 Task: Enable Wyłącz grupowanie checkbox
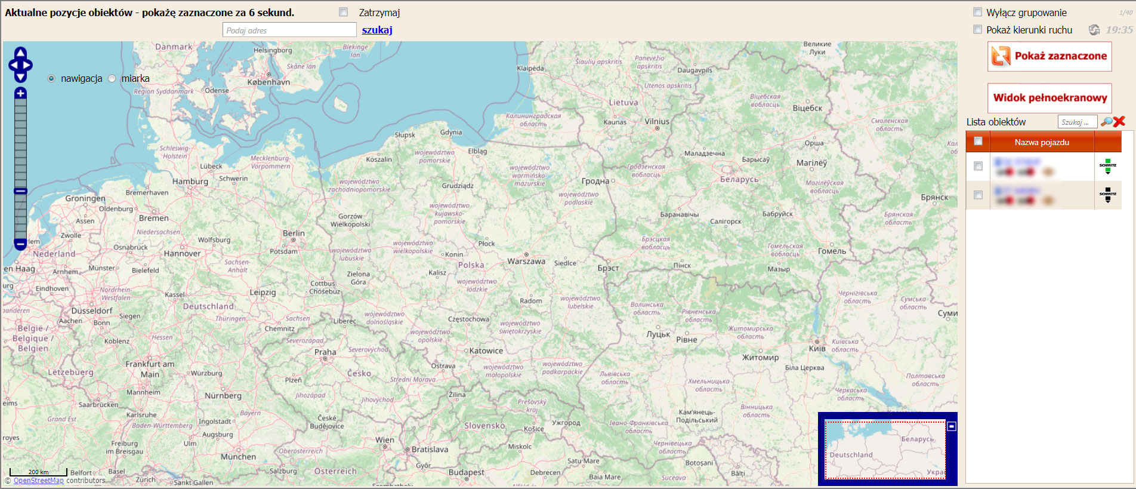tap(977, 12)
